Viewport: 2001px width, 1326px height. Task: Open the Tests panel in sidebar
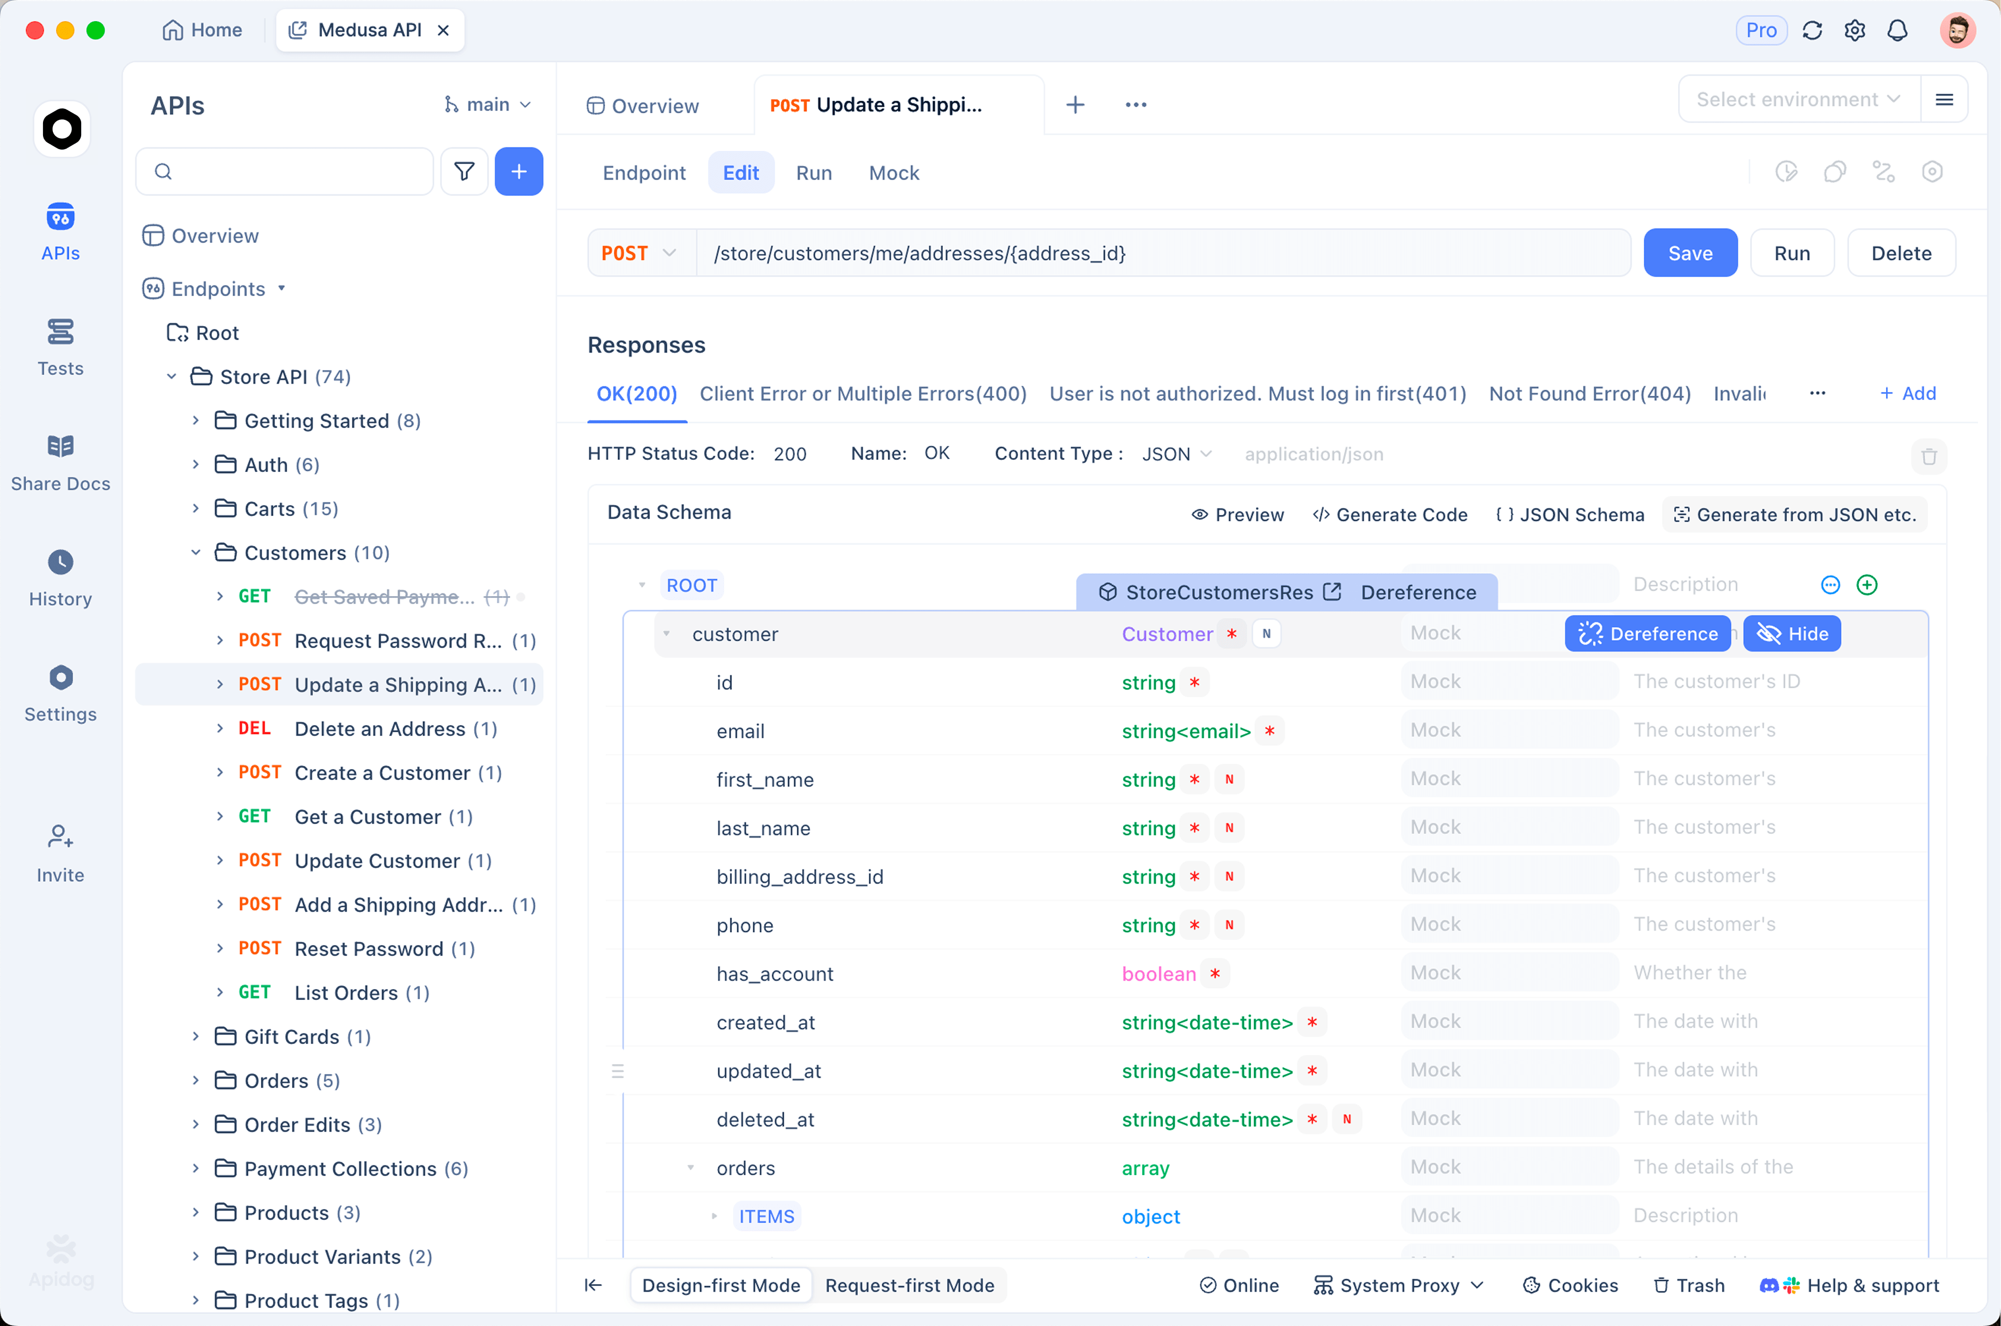click(x=59, y=347)
